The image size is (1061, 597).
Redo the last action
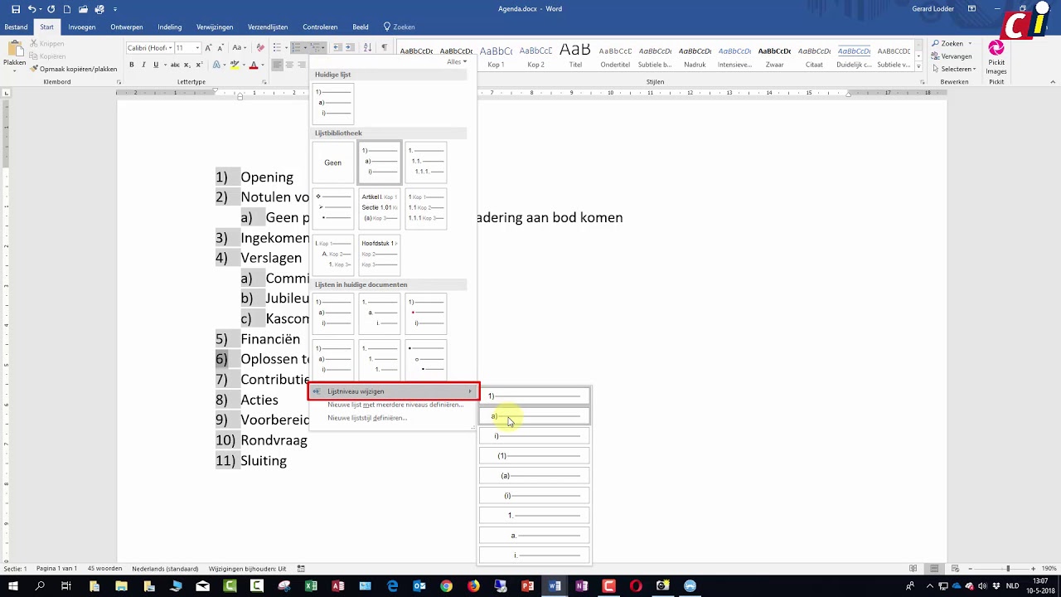click(x=51, y=9)
